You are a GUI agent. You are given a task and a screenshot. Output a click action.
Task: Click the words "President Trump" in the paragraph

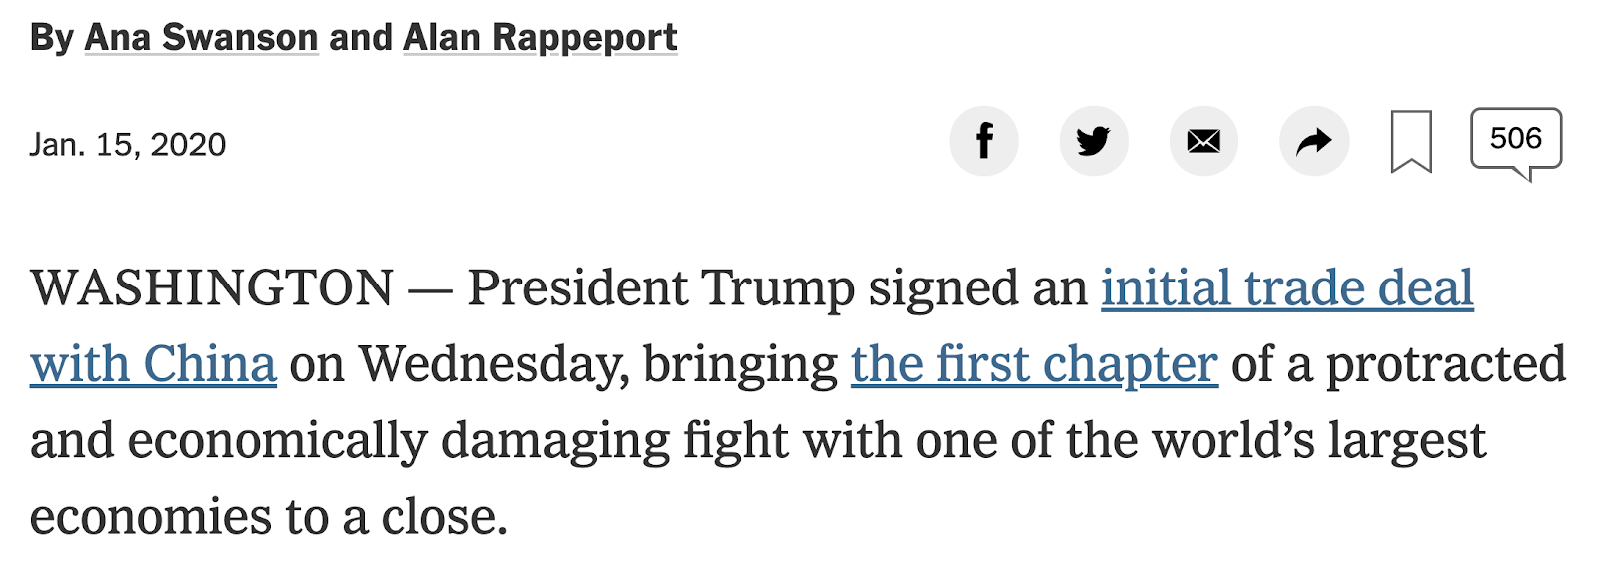[x=661, y=287]
